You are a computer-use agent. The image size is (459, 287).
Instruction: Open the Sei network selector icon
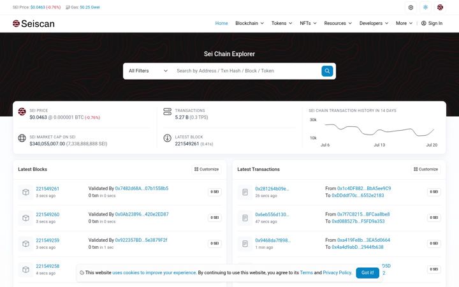440,7
